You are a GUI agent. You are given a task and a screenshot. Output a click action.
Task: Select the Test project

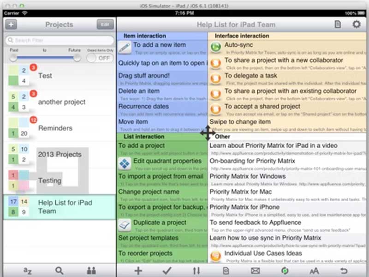(x=60, y=76)
